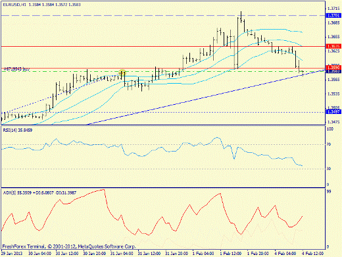Click the 1.3635 red price label
The width and height of the screenshot is (342, 257).
point(333,46)
